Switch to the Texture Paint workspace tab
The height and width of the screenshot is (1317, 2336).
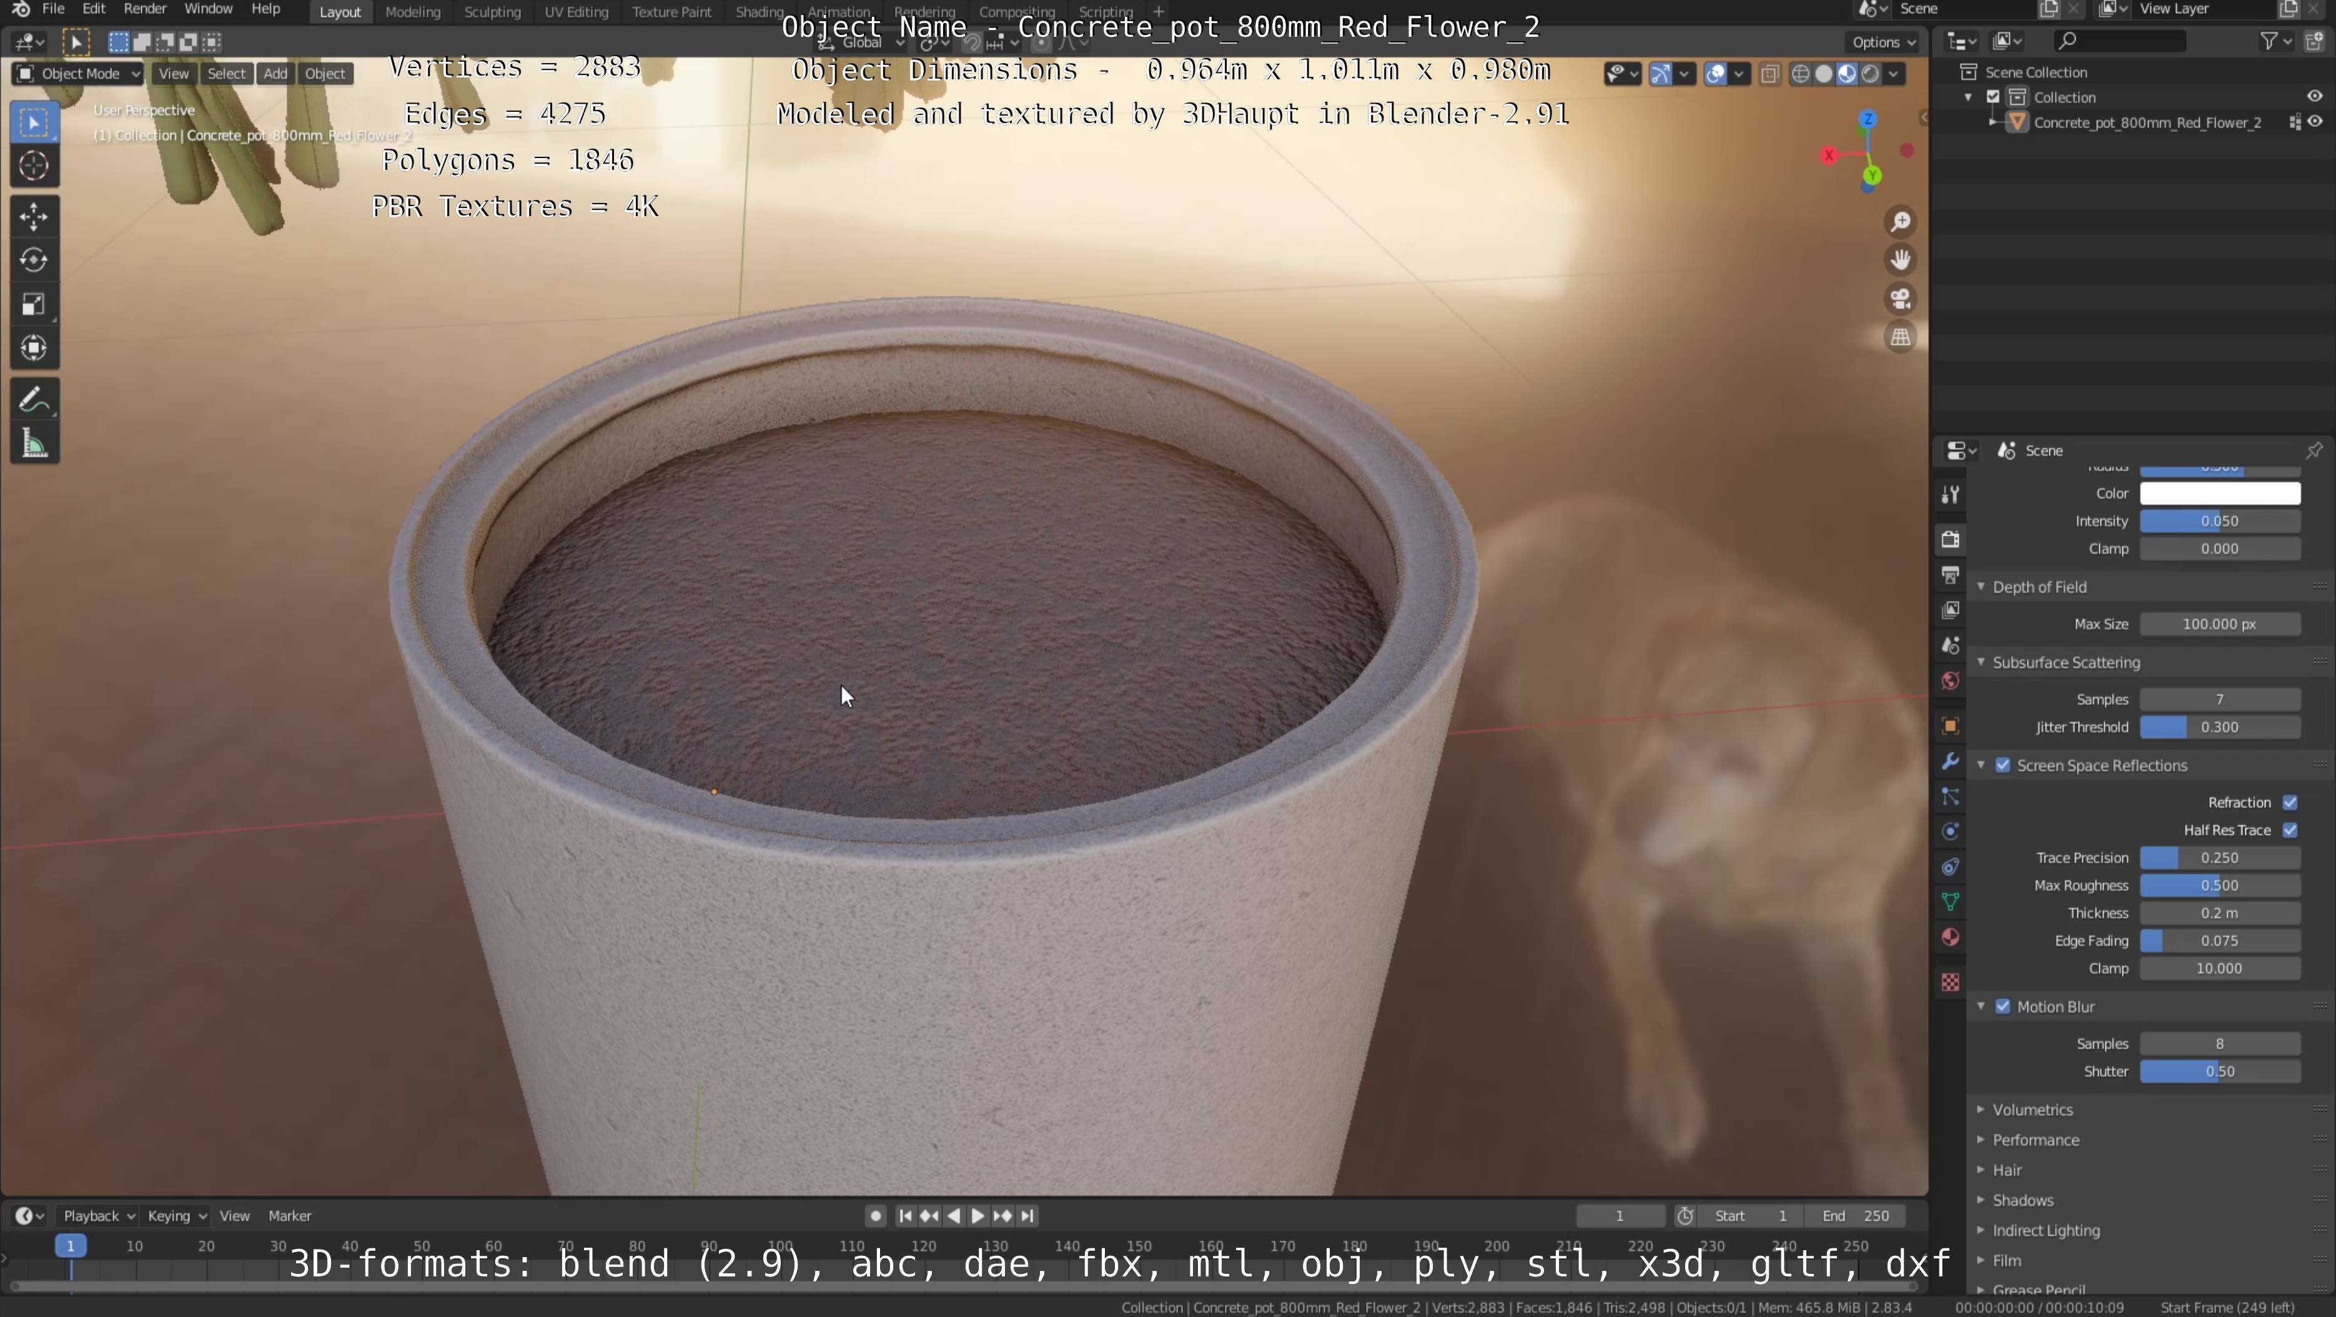pyautogui.click(x=672, y=12)
